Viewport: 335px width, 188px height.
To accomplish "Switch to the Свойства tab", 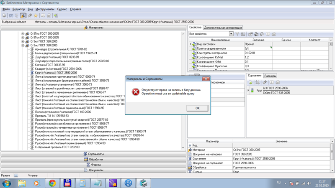I will click(195, 28).
